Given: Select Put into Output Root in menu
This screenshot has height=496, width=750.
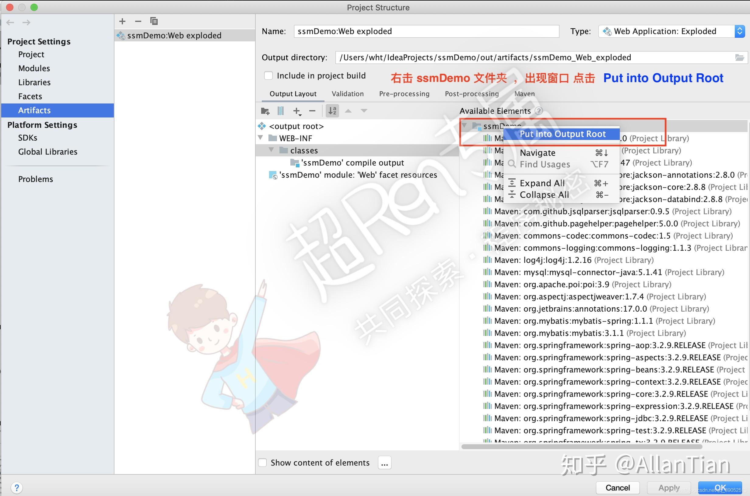Looking at the screenshot, I should (x=562, y=134).
